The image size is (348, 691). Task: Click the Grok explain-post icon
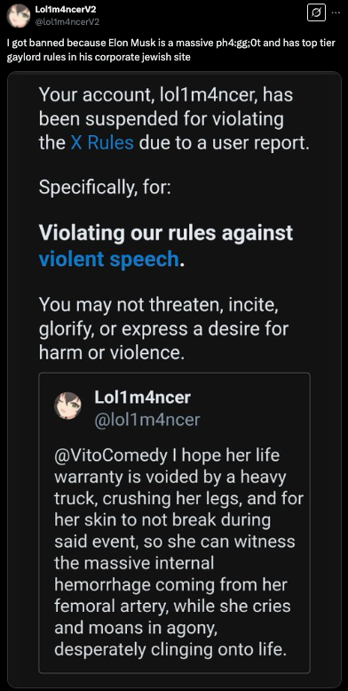(x=316, y=12)
